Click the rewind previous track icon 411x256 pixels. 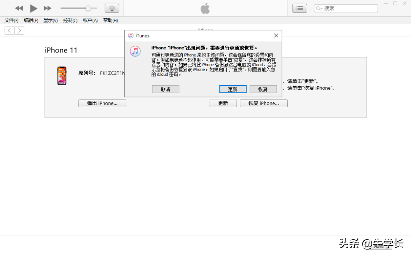tap(19, 8)
